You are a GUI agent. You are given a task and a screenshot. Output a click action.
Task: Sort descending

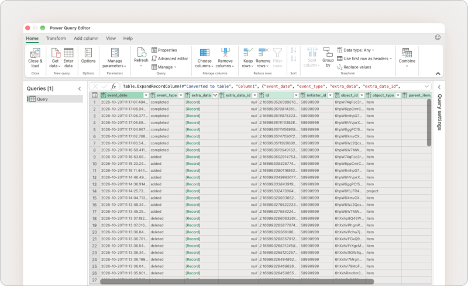tap(294, 58)
